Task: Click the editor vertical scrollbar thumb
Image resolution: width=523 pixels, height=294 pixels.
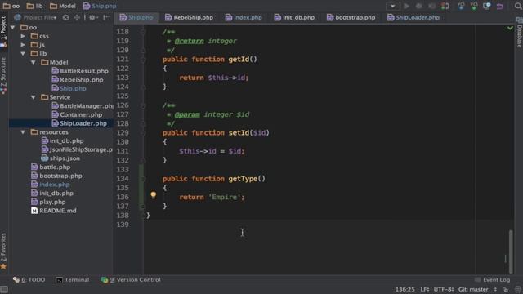Action: (511, 252)
